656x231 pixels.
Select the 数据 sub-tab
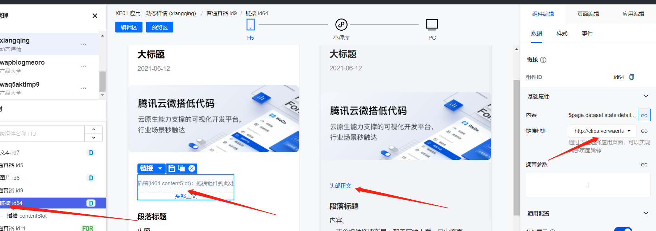point(537,34)
